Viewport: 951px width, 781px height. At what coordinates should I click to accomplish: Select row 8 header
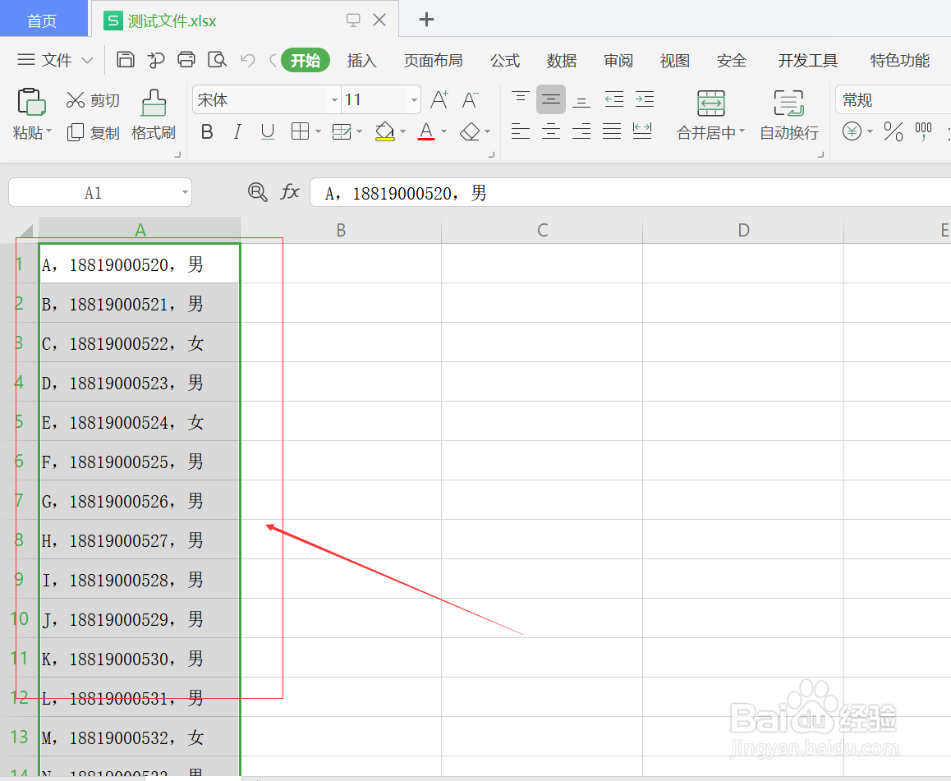click(20, 540)
